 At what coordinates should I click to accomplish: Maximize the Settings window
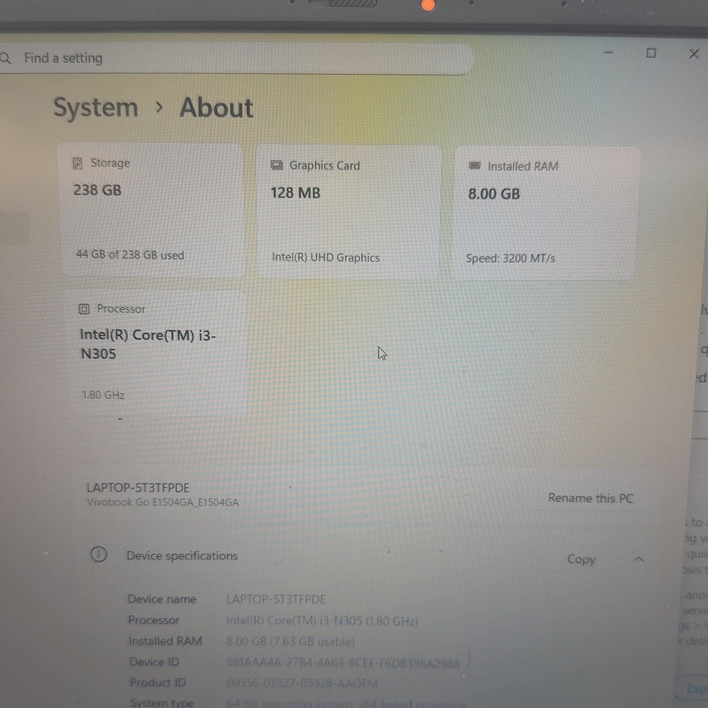651,53
